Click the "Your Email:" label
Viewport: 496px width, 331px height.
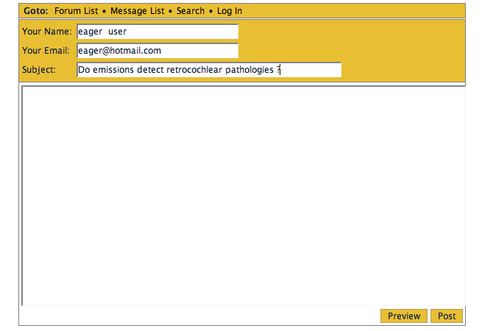click(x=46, y=51)
